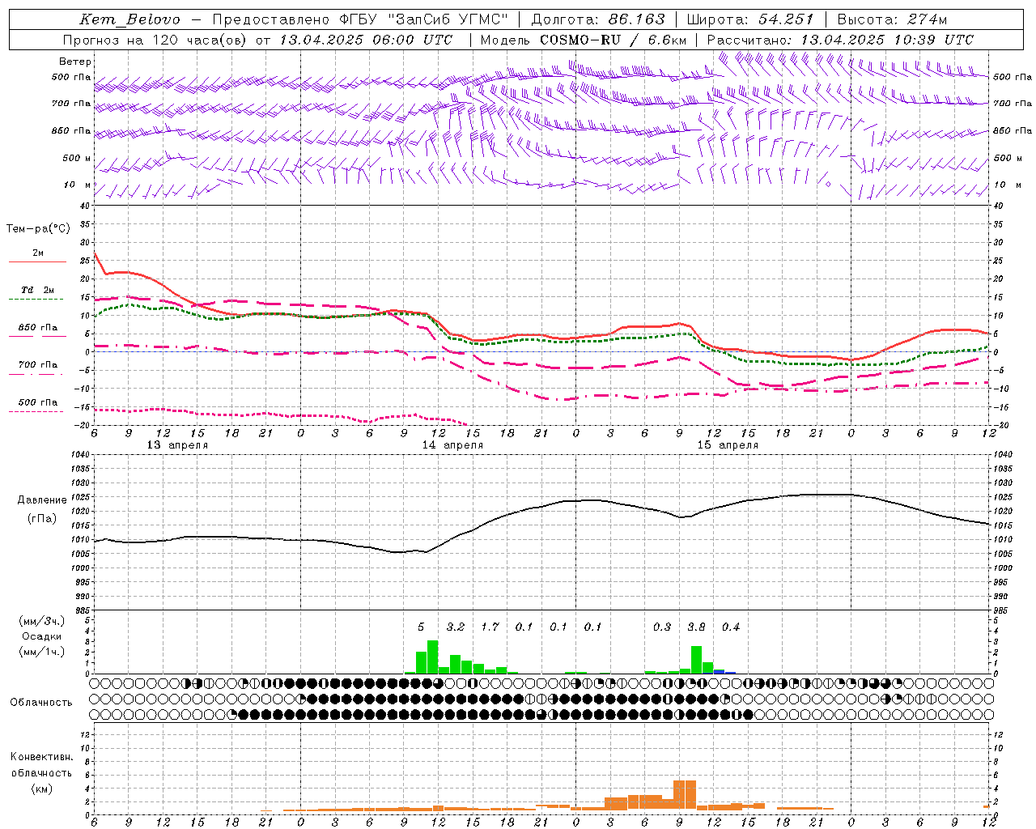This screenshot has height=829, width=1036.
Task: Click the precipitation value 3.8 label
Action: tap(696, 627)
